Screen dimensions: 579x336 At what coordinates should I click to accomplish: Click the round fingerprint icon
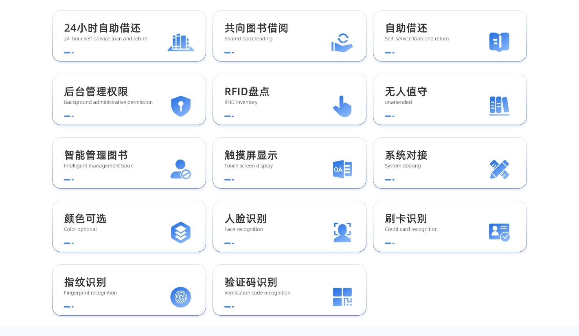click(180, 297)
